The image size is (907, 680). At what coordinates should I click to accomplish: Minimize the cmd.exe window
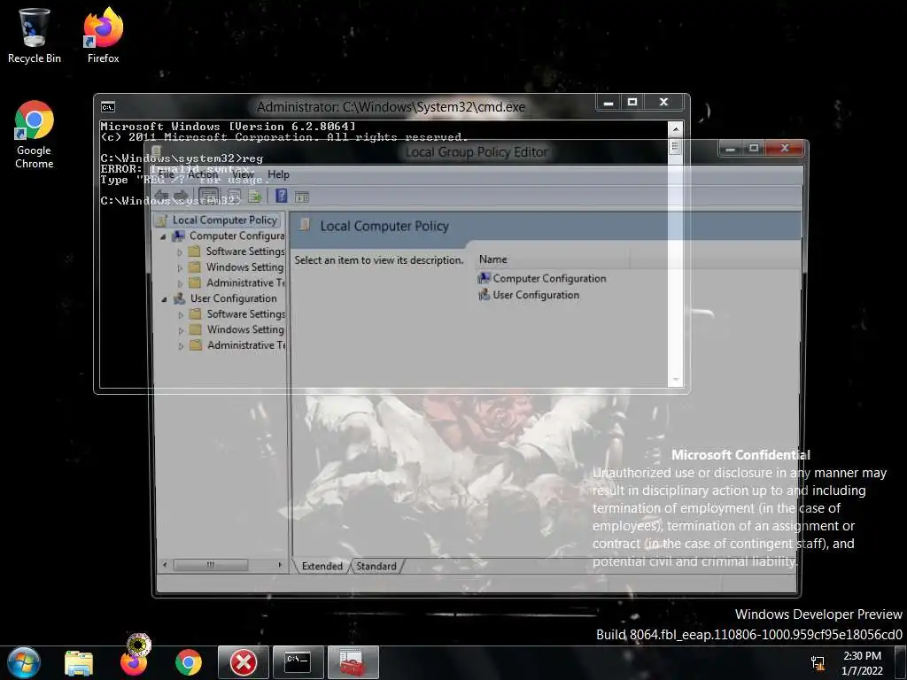[x=609, y=103]
